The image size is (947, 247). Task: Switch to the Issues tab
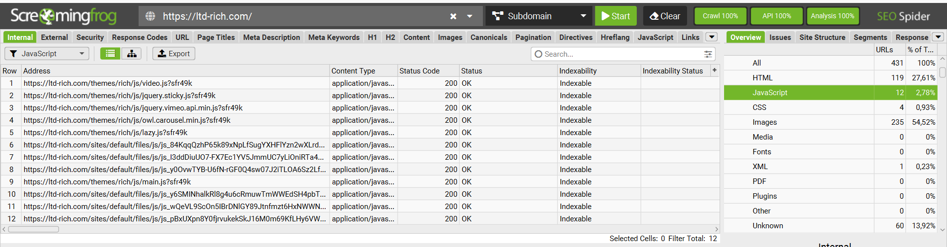coord(780,37)
